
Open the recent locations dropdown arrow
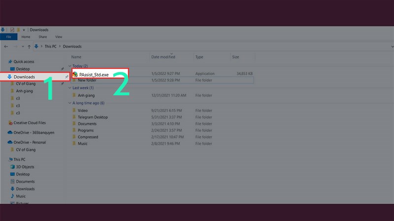coord(23,46)
